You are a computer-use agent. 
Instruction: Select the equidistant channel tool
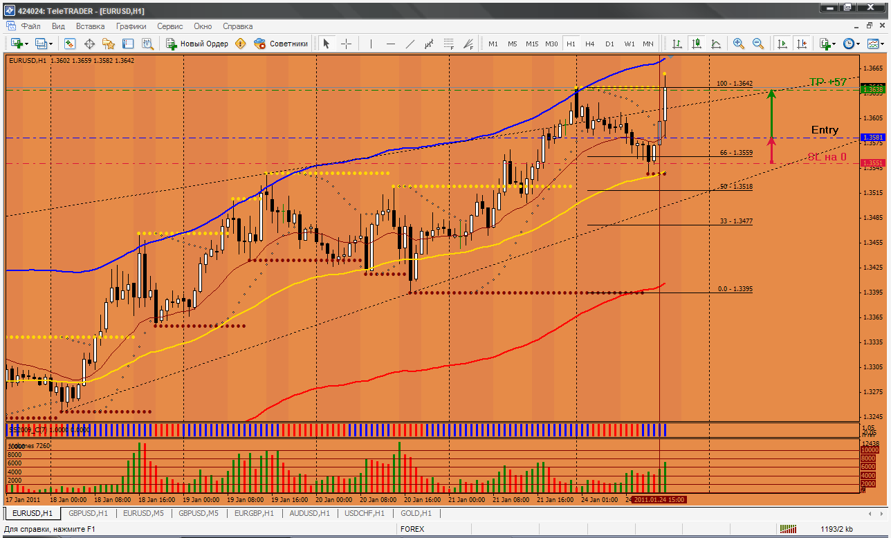(x=430, y=44)
